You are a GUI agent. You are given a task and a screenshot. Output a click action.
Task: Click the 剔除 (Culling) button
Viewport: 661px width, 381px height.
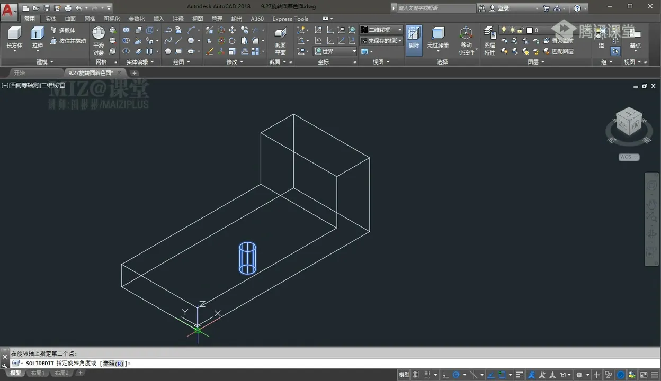414,36
